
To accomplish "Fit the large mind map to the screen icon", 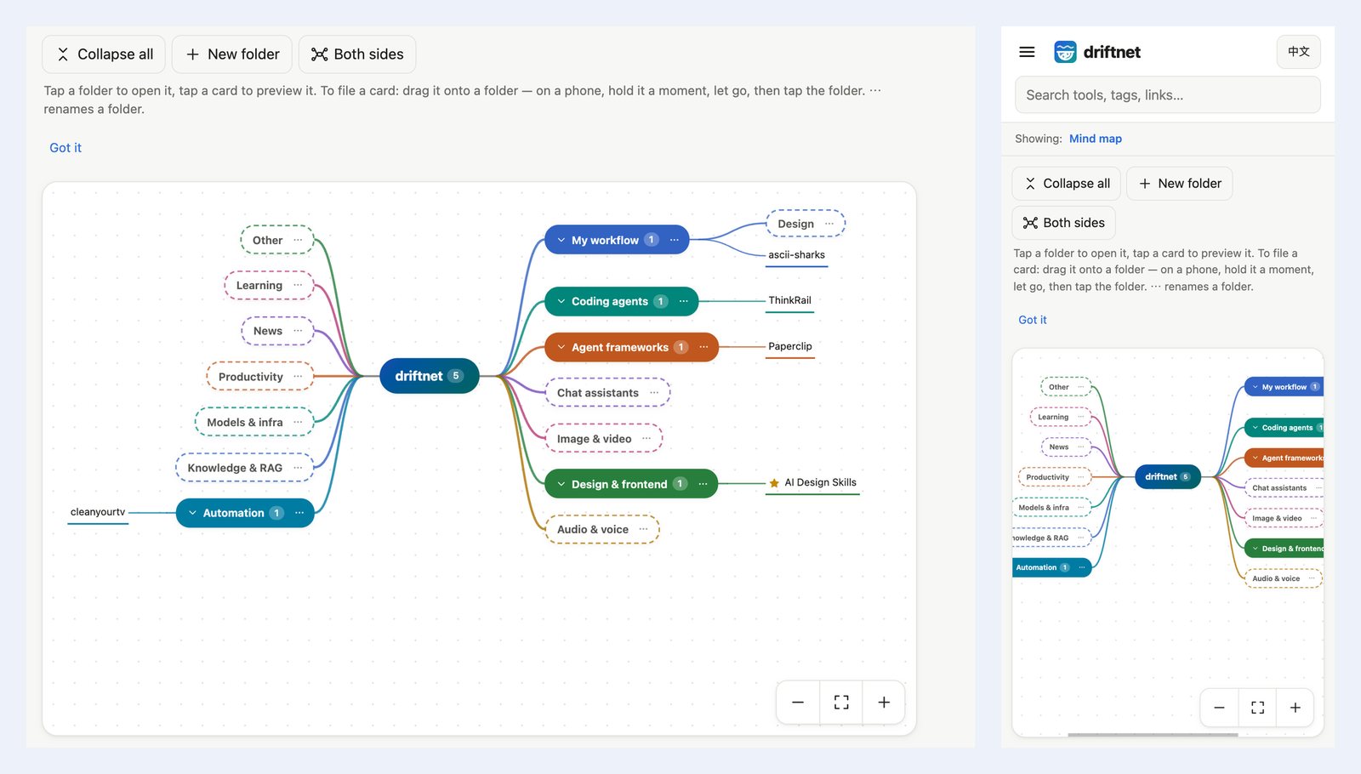I will tap(841, 703).
